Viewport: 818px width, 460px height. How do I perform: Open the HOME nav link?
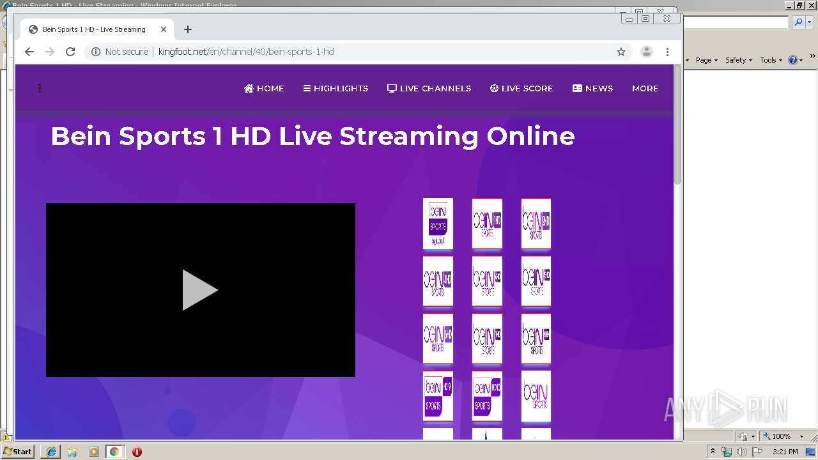pos(264,88)
